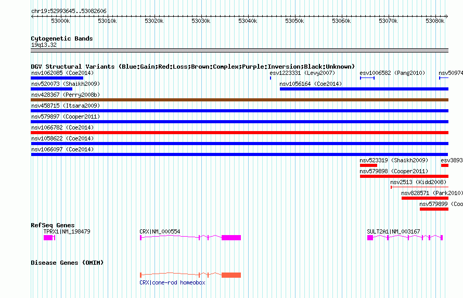Image resolution: width=463 pixels, height=298 pixels.
Task: Select the nsv458715 (Itsara2009) blue bar
Action: point(239,111)
